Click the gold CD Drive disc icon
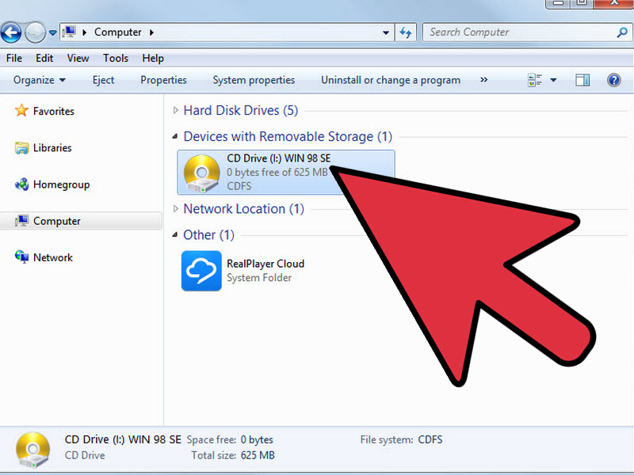The image size is (634, 475). pos(201,173)
